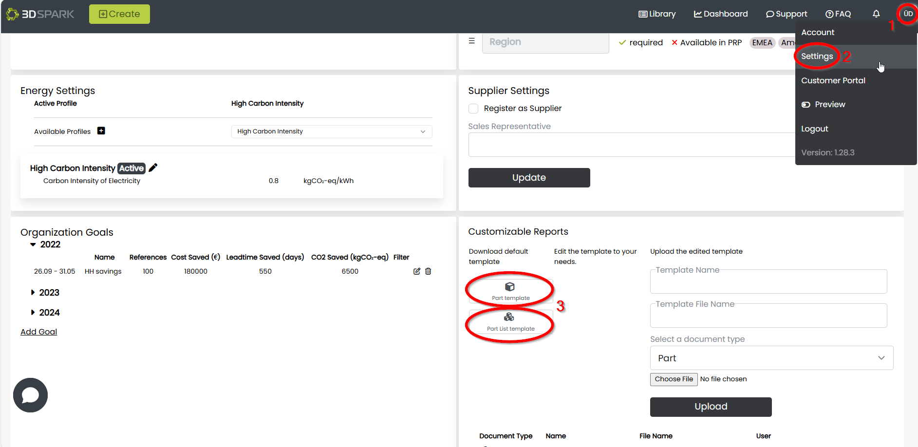Screen dimensions: 918x447
Task: Download the Part template
Action: [510, 291]
